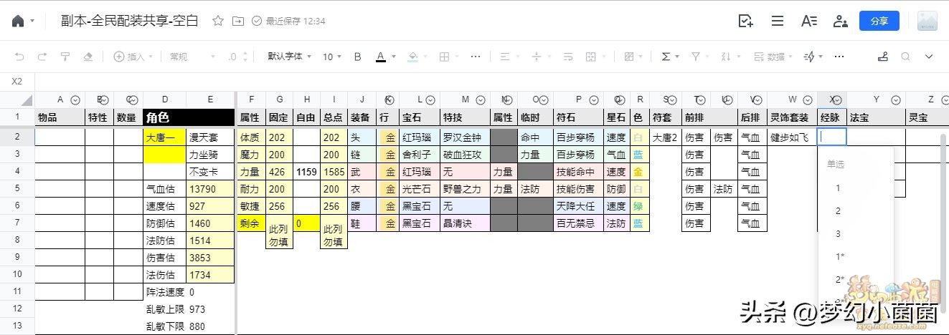Apply the font color A

[382, 57]
